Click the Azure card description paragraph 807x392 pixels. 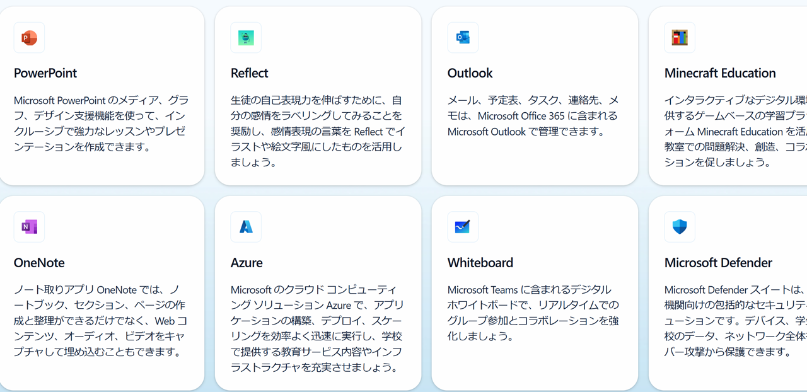(316, 328)
